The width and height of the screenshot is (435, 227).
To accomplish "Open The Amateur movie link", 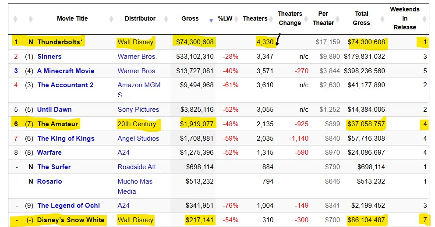I will pos(58,124).
